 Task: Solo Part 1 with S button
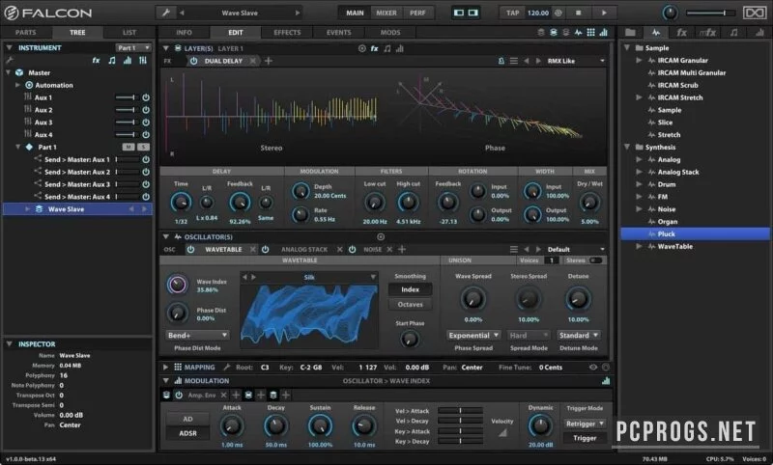pyautogui.click(x=143, y=147)
